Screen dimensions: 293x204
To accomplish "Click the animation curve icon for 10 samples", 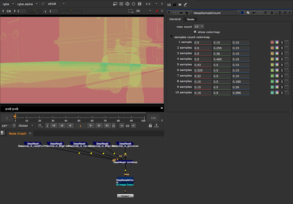I will pos(287,93).
